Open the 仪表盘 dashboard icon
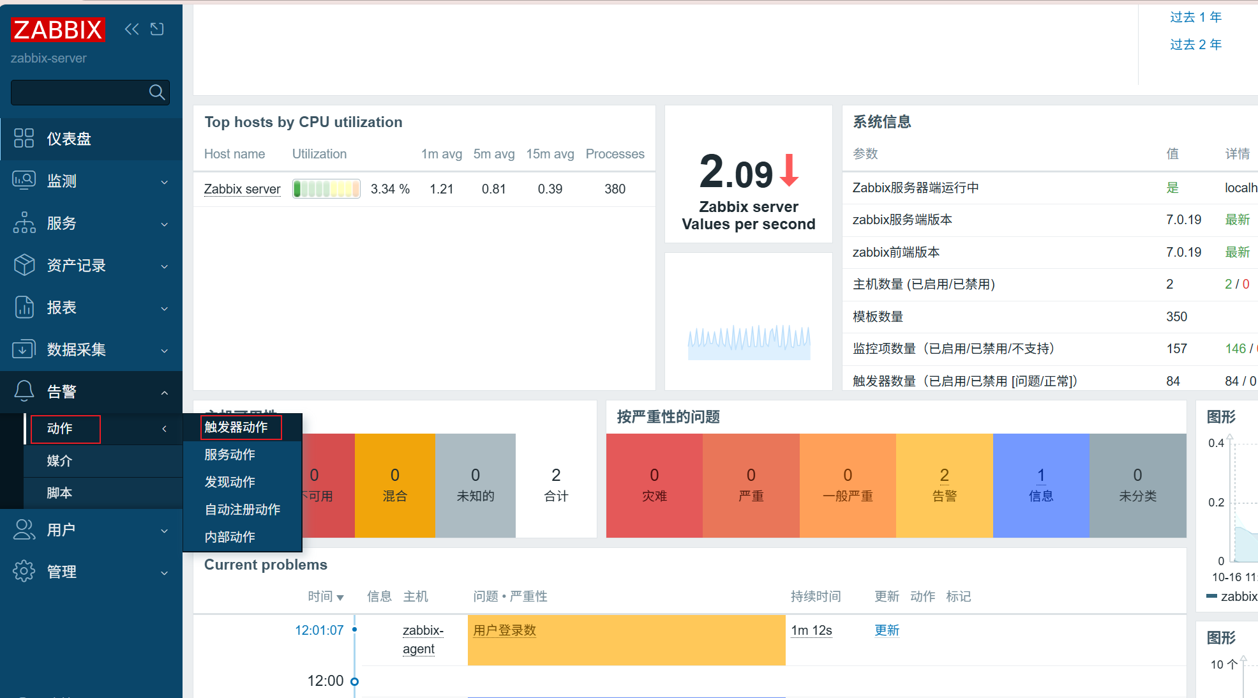The image size is (1258, 698). (x=24, y=139)
